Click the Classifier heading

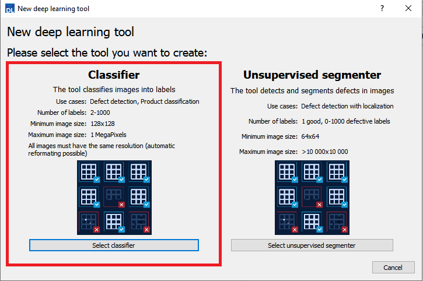114,75
